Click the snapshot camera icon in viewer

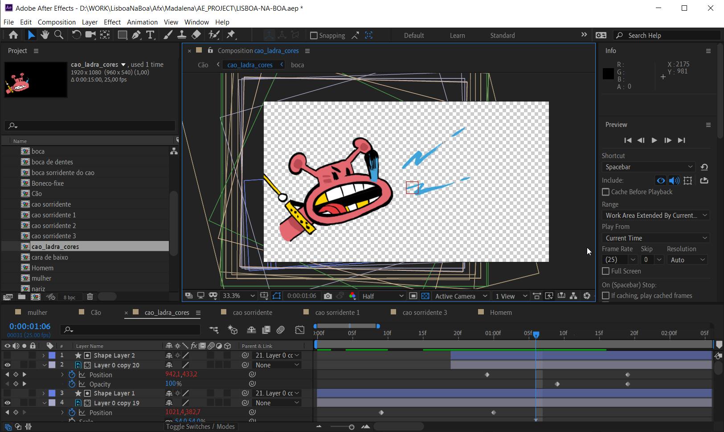point(328,296)
